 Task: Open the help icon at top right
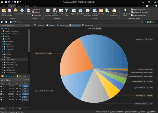tap(156, 6)
